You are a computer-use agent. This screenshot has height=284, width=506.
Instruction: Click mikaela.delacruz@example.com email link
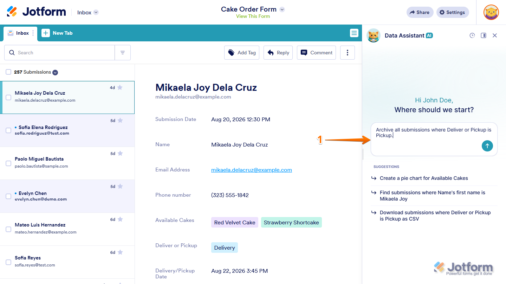point(252,170)
